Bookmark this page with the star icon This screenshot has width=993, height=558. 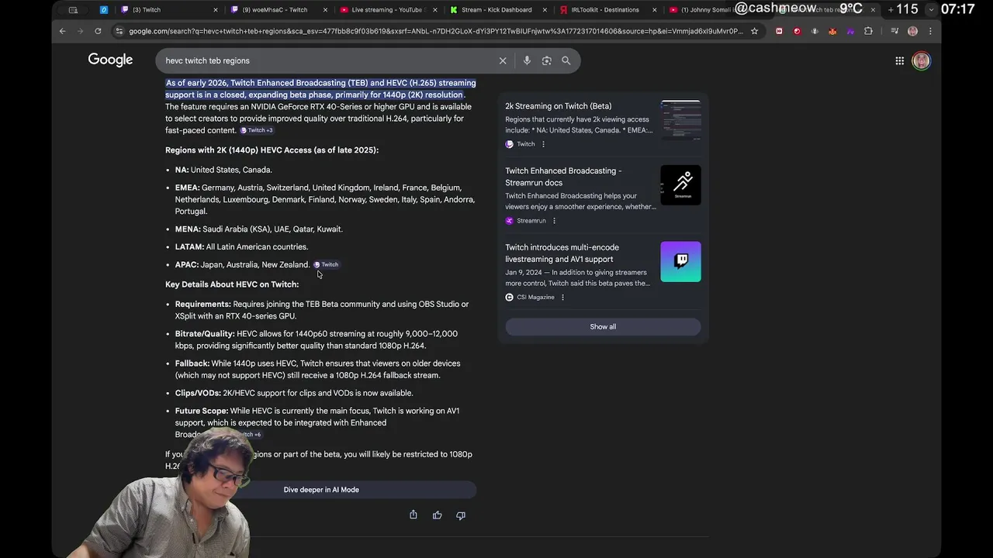(754, 31)
